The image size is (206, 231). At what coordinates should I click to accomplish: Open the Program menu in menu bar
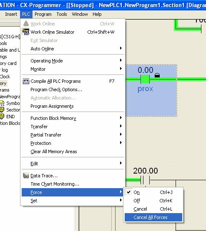(x=43, y=14)
